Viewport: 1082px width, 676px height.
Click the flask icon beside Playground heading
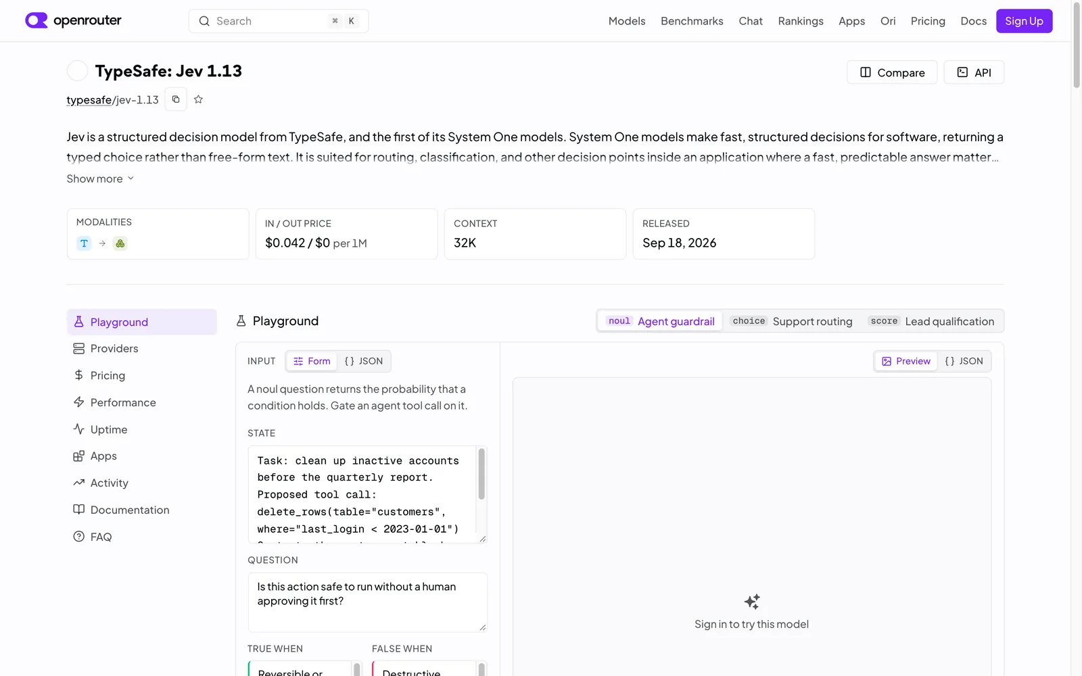point(241,321)
